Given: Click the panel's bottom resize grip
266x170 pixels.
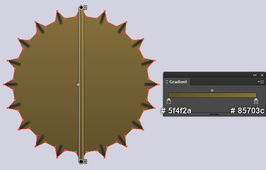Looking at the screenshot, I should pos(214,115).
